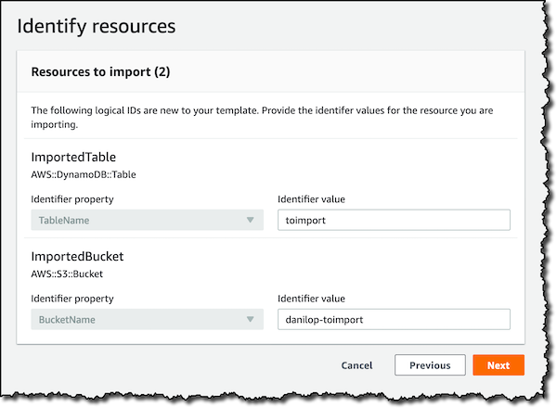Open the BucketName identifier property dropdown
Image resolution: width=557 pixels, height=408 pixels.
tap(147, 319)
